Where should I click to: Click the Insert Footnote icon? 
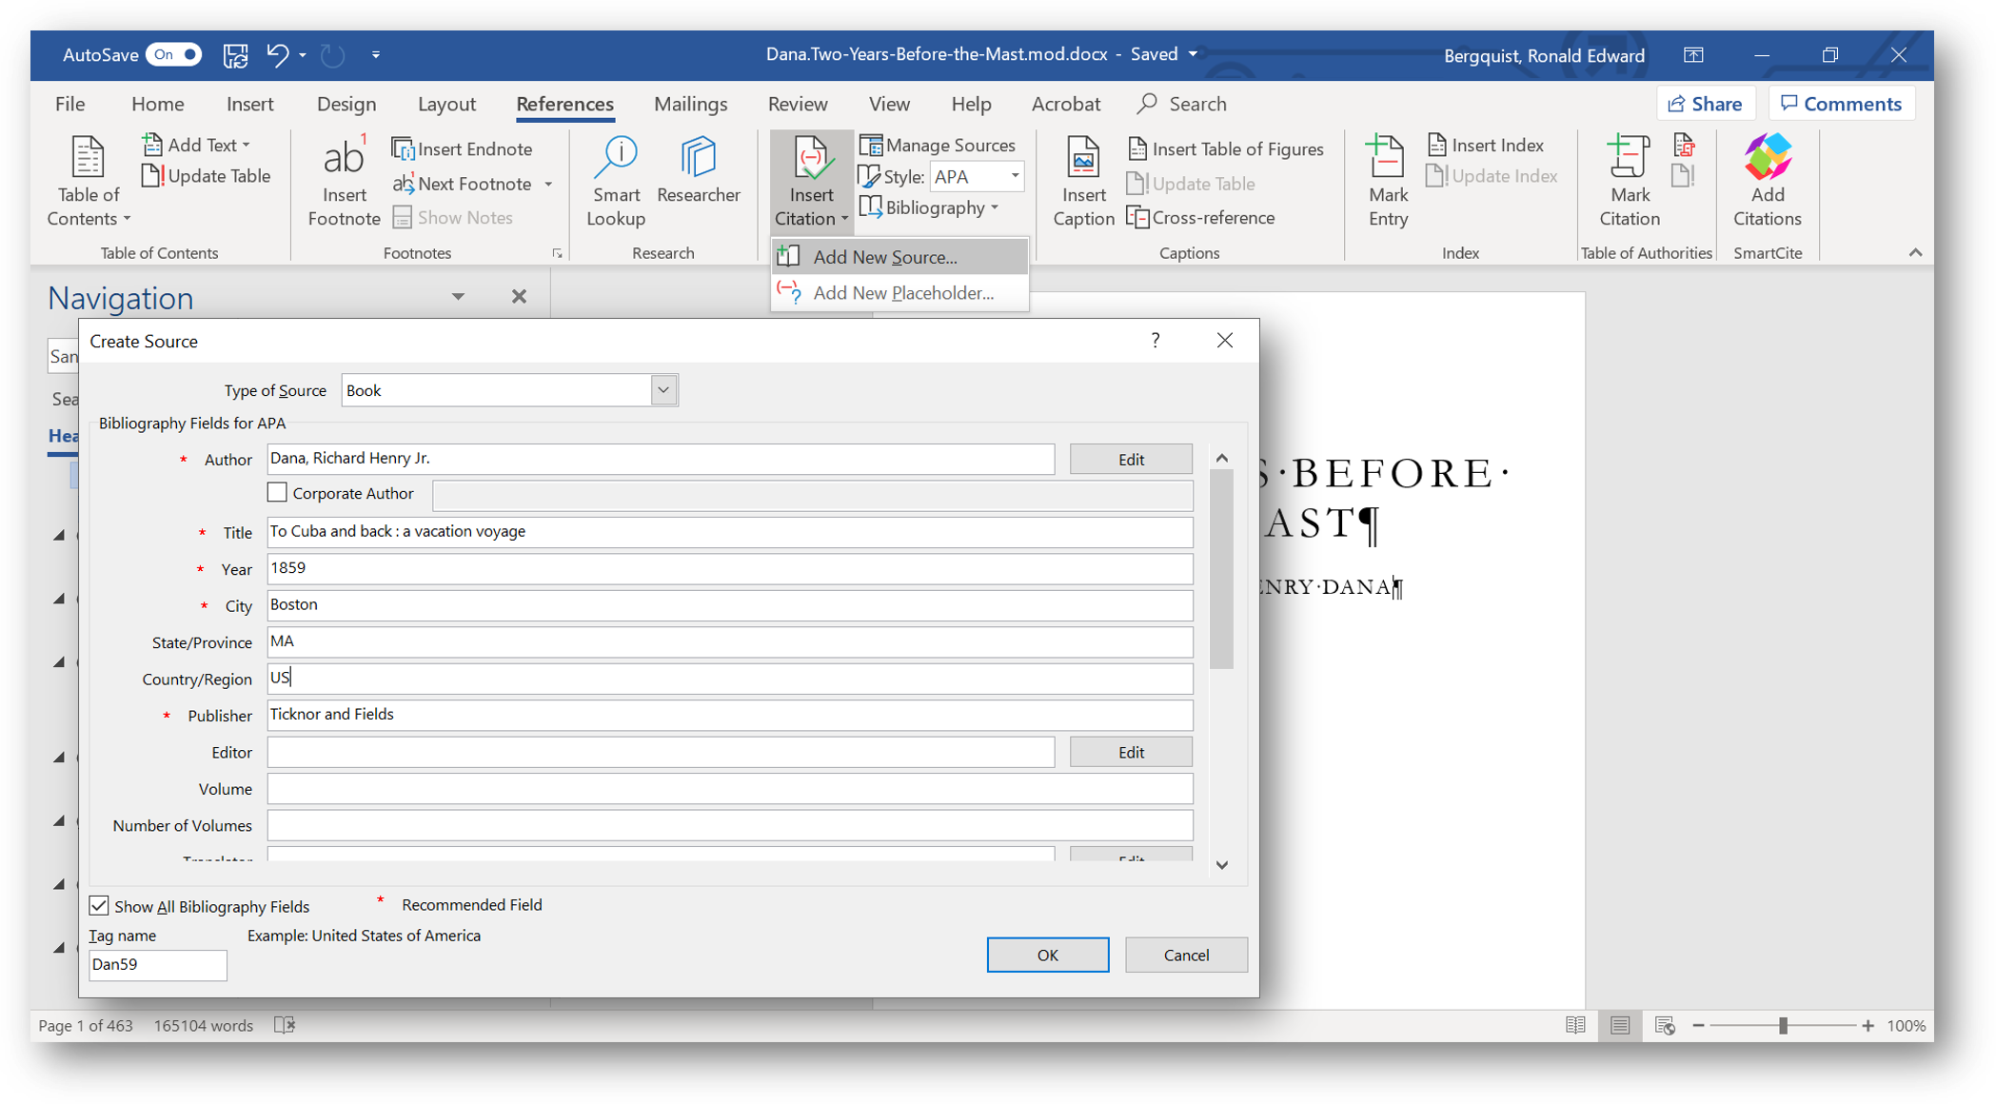[343, 158]
